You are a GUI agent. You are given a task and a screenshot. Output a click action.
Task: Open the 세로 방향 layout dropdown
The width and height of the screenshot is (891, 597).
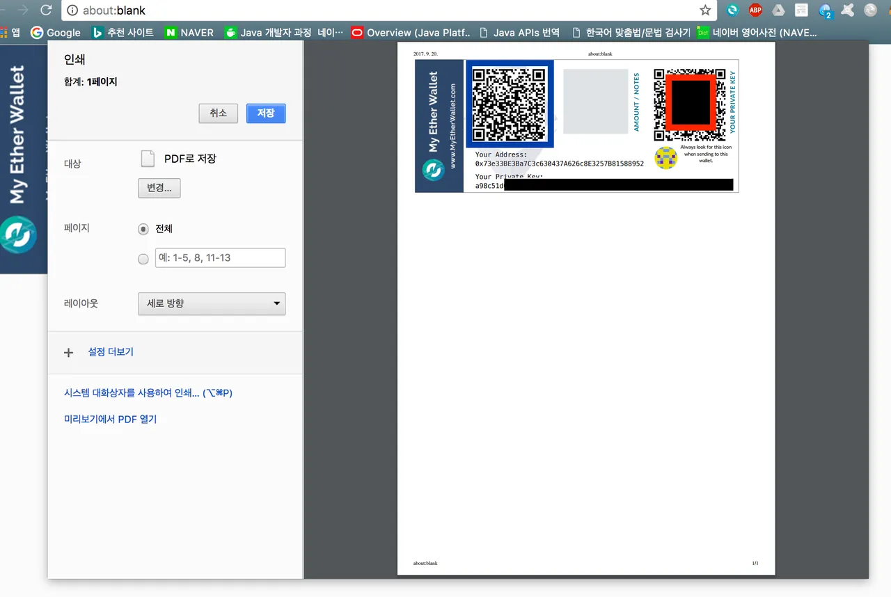tap(212, 303)
